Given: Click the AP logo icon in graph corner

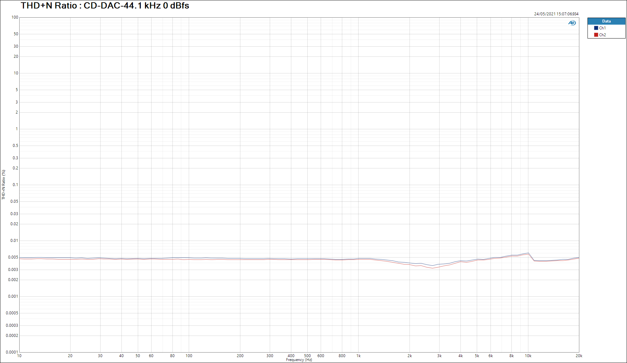Looking at the screenshot, I should pos(572,23).
